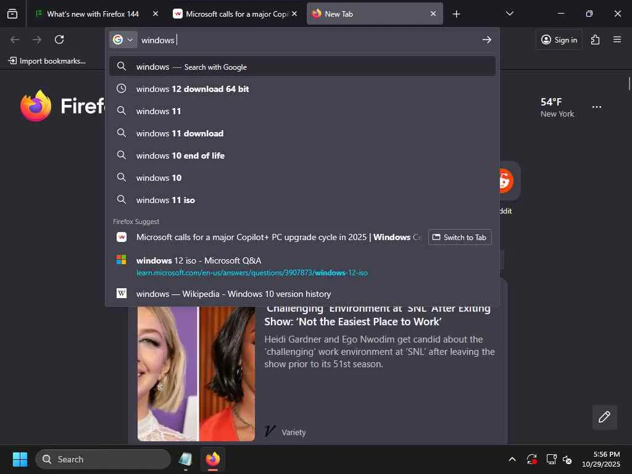Click the Sign in button
Screen dimensions: 632x474
[x=559, y=39]
